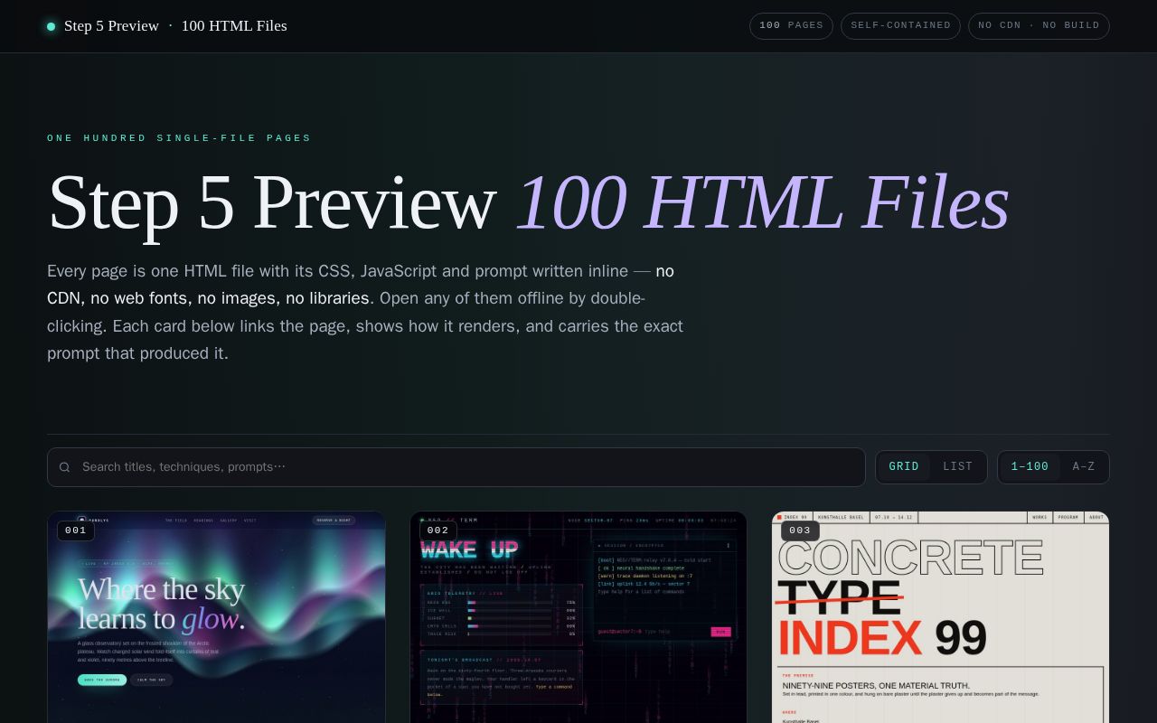Click 'ONE HUNDRED SINGLE-FILE PAGES' eyebrow text
This screenshot has width=1157, height=723.
pos(179,138)
